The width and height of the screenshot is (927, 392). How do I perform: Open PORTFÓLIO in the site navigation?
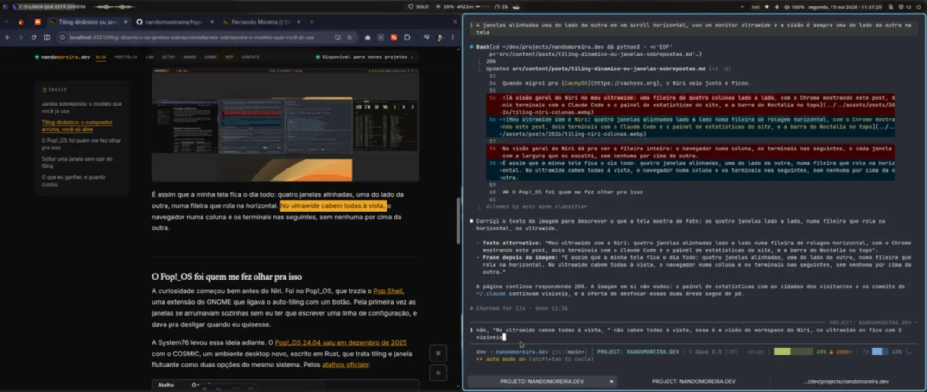click(x=126, y=57)
